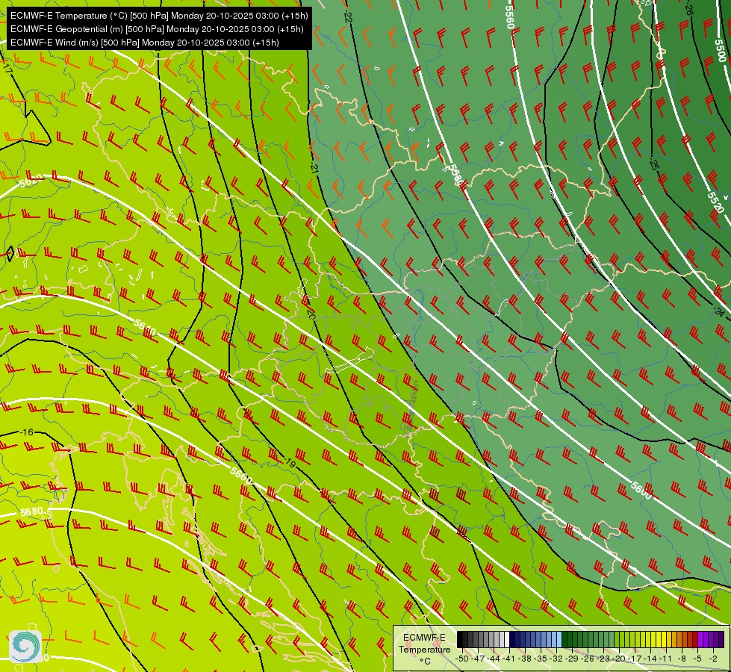
Task: Select the Geopotential (m) 500 hPa title line
Action: tap(157, 29)
